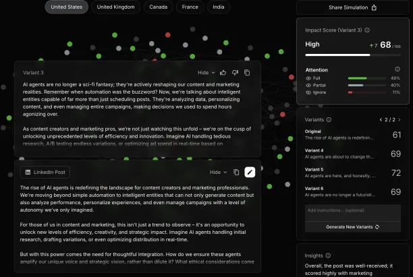Go to next variants page

(x=400, y=120)
